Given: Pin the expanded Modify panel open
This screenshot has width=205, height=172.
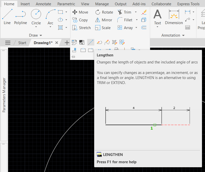Looking at the screenshot, I should click(x=74, y=57).
